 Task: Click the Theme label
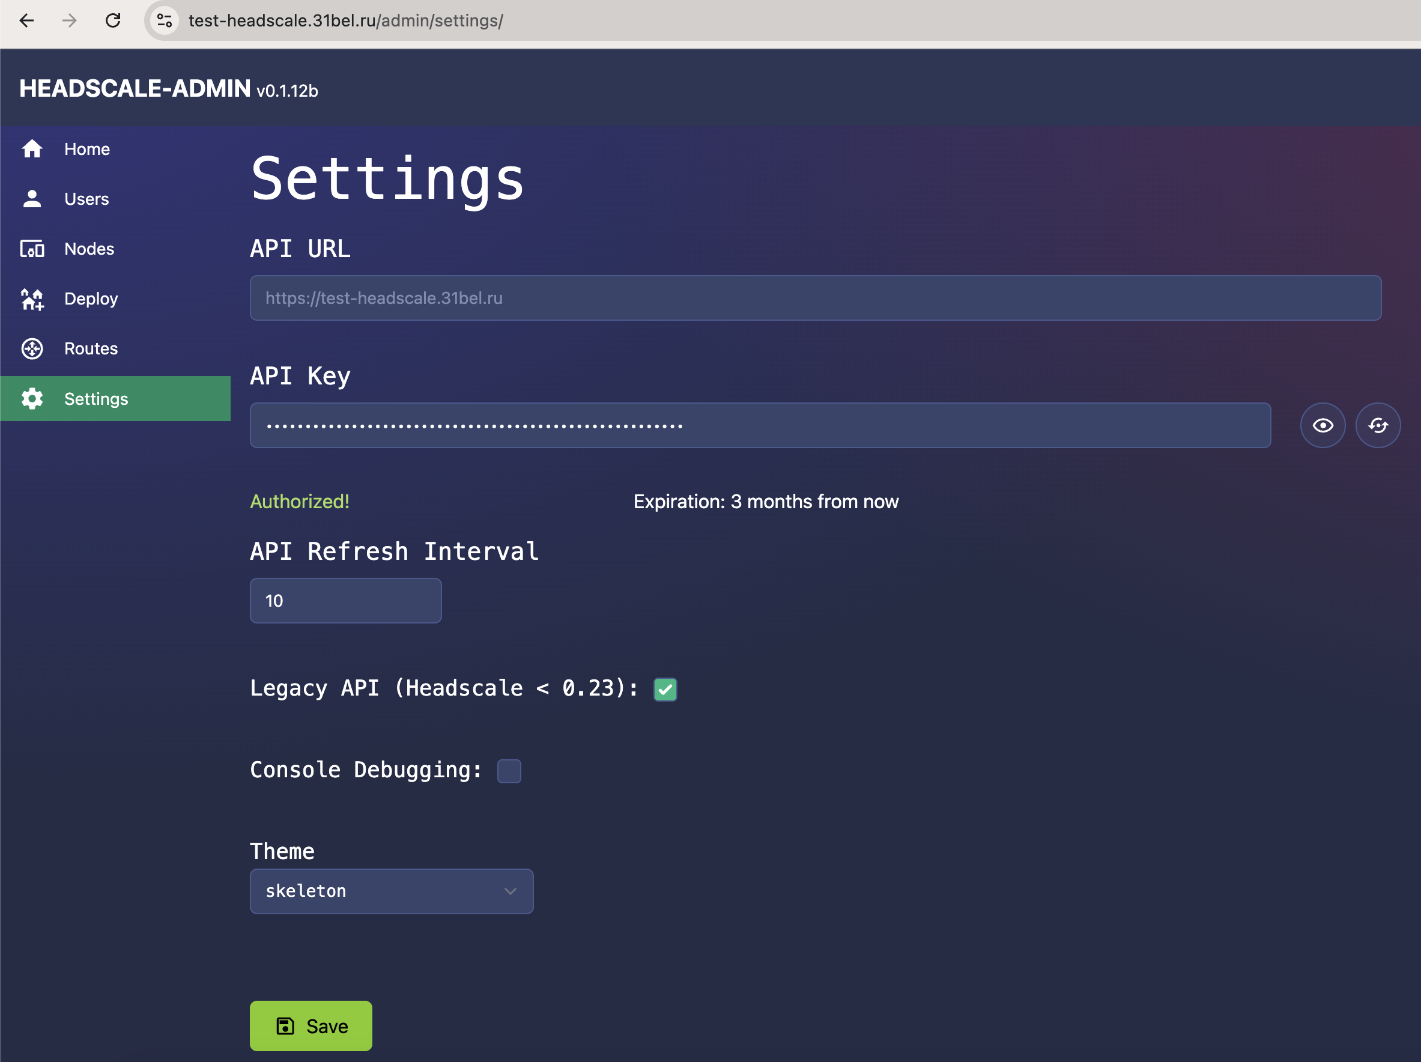[282, 851]
